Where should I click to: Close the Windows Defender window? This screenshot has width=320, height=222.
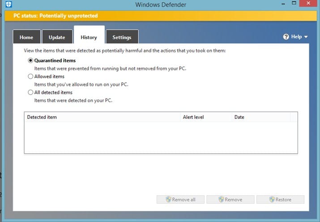(x=308, y=3)
